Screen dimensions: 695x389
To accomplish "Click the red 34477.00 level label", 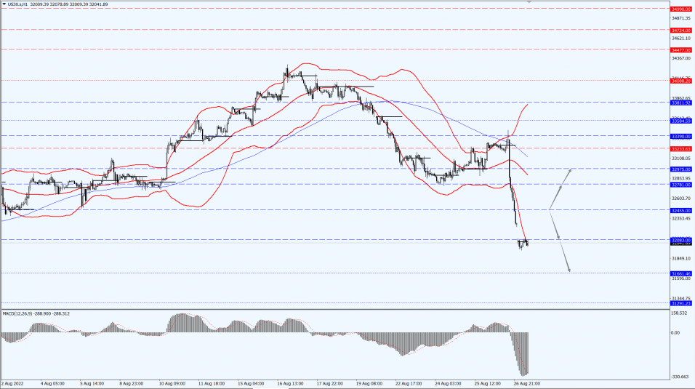I will (680, 50).
